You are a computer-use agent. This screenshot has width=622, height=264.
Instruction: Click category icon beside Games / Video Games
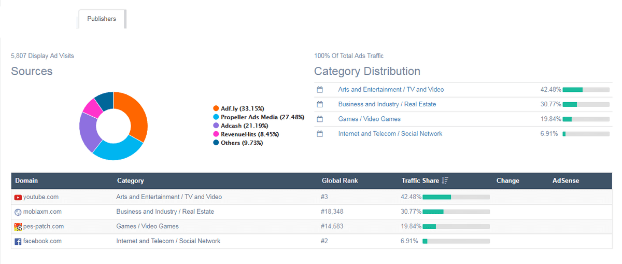click(x=320, y=119)
